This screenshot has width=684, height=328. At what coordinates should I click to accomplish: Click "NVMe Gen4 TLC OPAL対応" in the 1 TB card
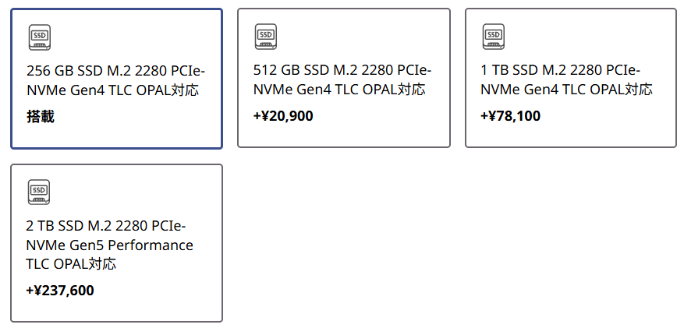[x=566, y=90]
